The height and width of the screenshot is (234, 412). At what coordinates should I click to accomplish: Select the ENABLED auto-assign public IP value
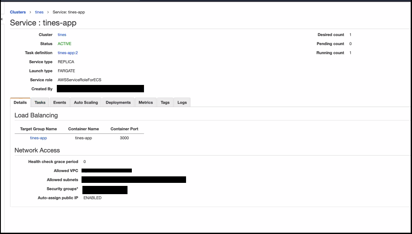click(x=92, y=198)
